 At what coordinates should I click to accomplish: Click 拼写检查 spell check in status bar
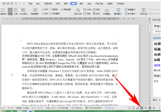coord(63,108)
